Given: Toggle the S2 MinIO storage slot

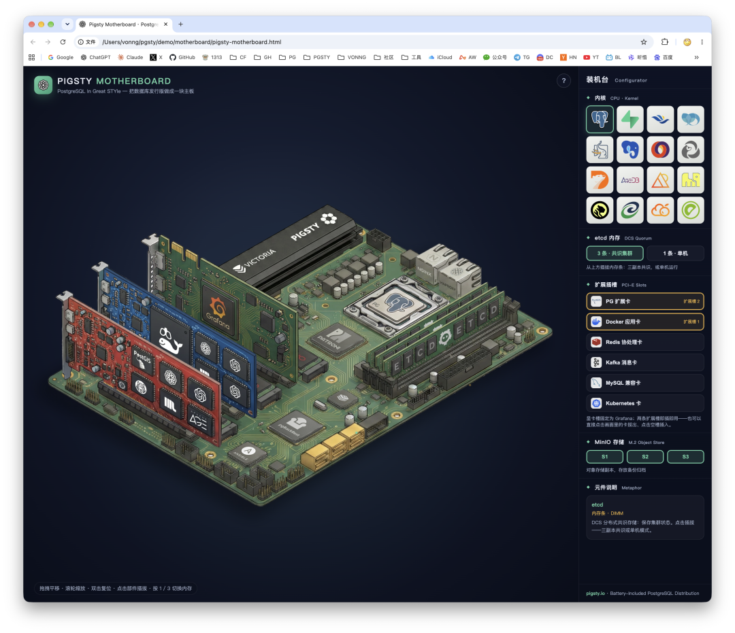Looking at the screenshot, I should [645, 456].
